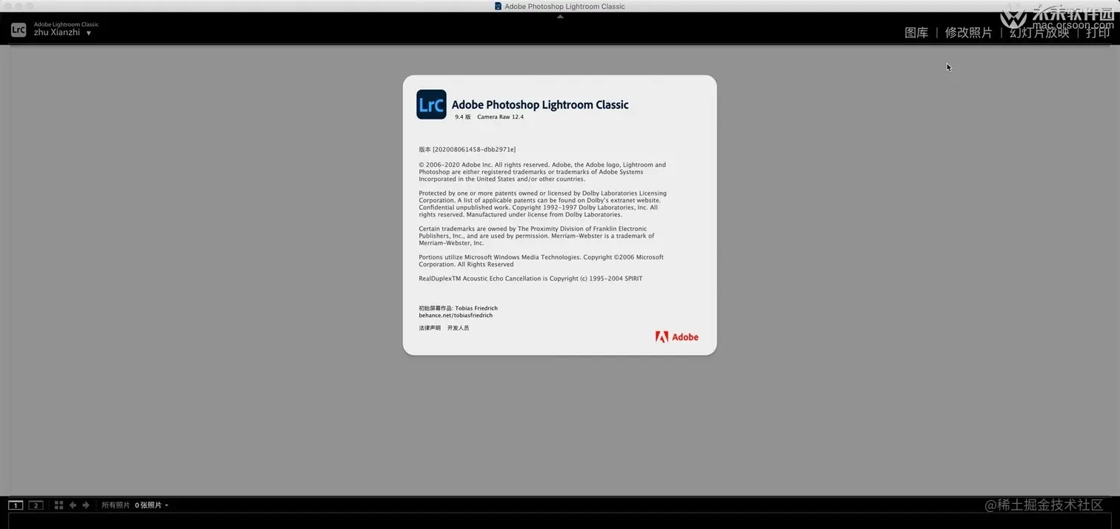
Task: Open the 幻灯片放映 module
Action: coord(1039,33)
